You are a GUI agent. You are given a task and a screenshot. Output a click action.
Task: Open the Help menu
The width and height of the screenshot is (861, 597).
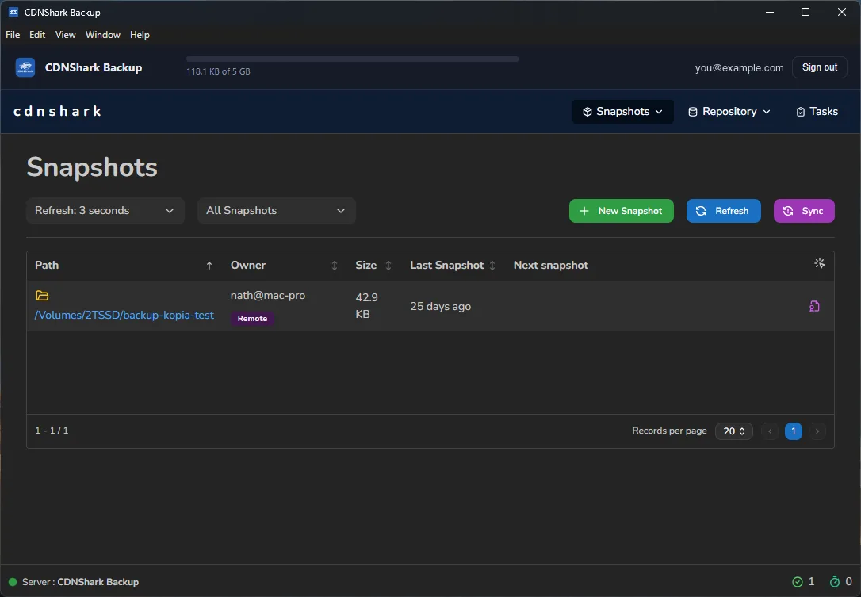click(x=140, y=35)
